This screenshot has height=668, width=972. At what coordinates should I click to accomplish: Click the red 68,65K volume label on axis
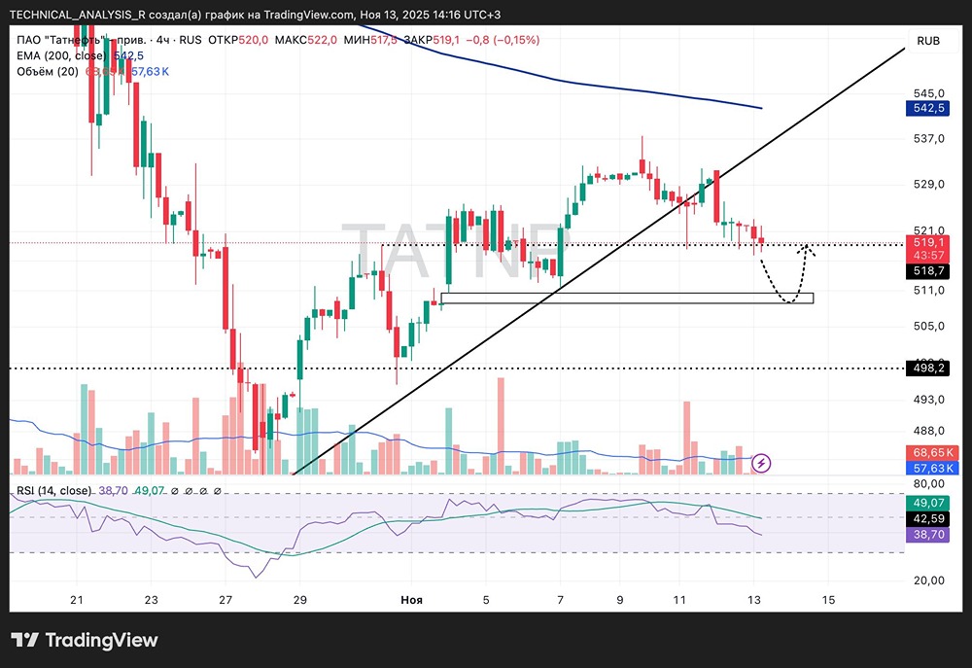[932, 452]
